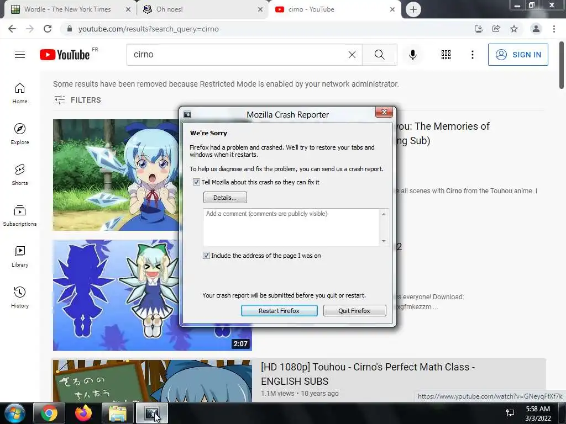Uncheck Include the address of the page

point(206,256)
